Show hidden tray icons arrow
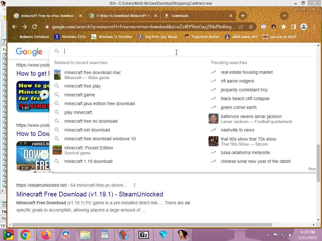This screenshot has height=241, width=322. 268,235
